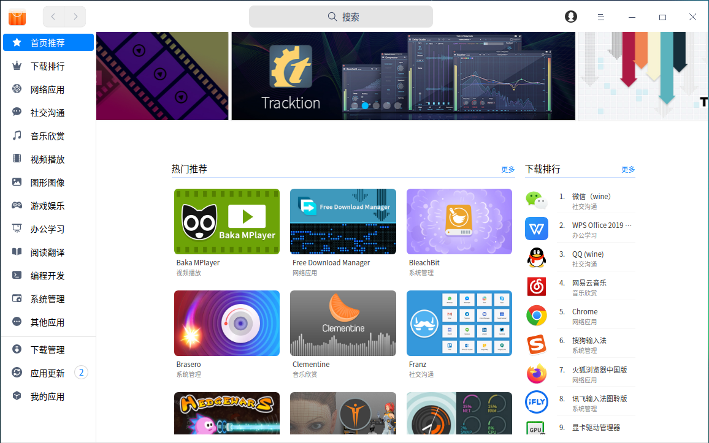Open 其他应用 category

tap(48, 322)
